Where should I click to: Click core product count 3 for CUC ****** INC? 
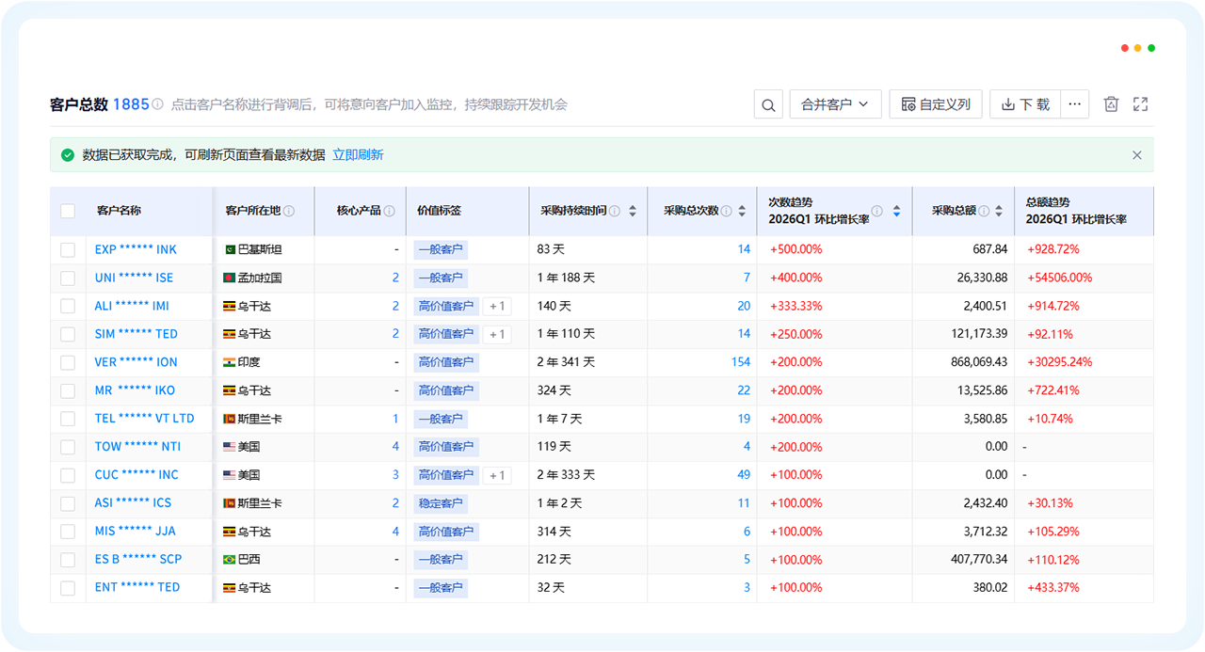pyautogui.click(x=395, y=475)
